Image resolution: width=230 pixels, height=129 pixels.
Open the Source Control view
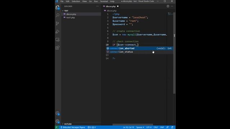click(57, 23)
